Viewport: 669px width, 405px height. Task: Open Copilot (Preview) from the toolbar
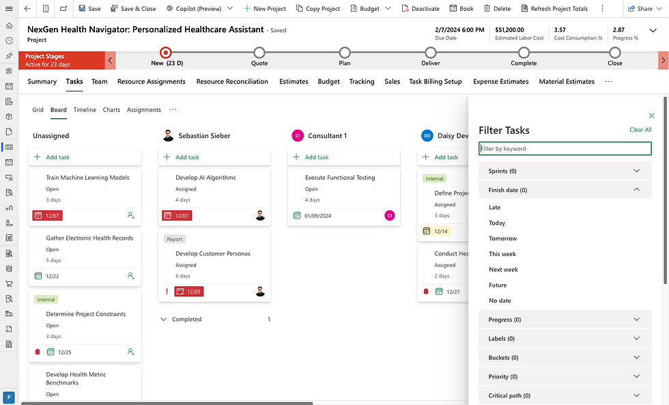(x=199, y=9)
